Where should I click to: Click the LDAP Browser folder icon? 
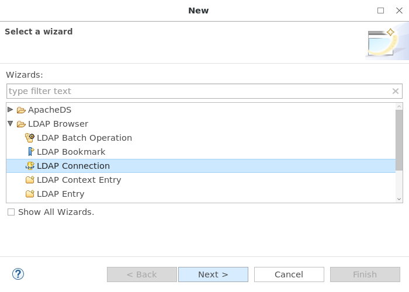click(21, 124)
